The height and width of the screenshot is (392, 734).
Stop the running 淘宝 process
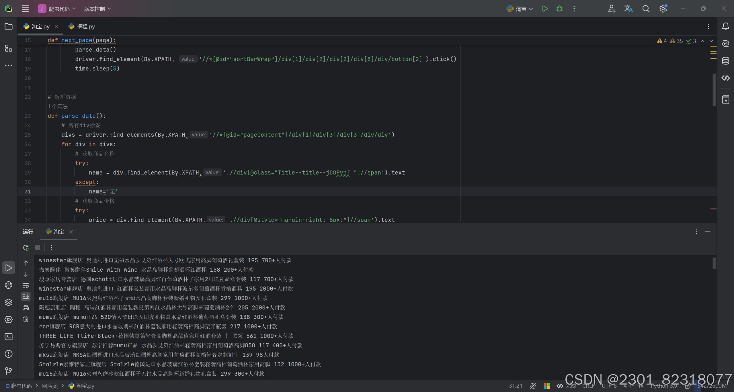click(38, 248)
